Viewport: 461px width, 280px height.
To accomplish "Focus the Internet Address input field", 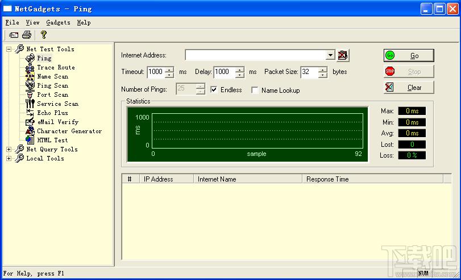I will coord(256,55).
